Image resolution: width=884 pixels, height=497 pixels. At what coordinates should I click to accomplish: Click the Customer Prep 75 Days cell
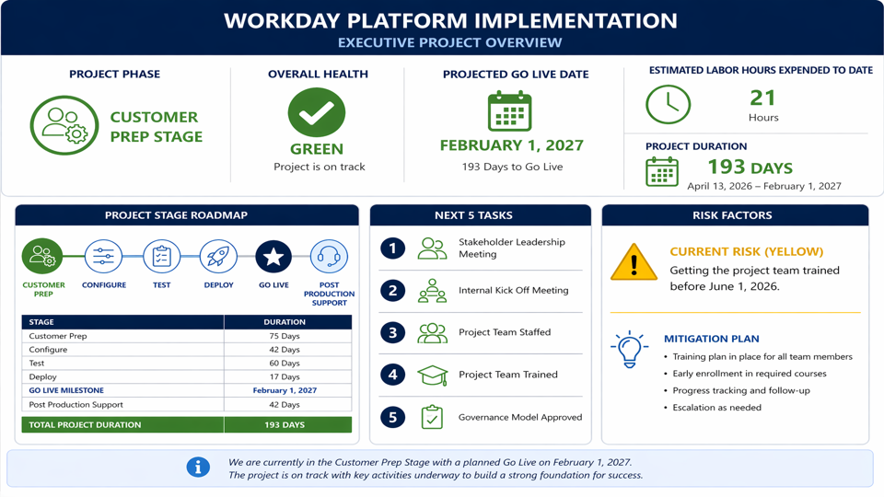tap(288, 336)
